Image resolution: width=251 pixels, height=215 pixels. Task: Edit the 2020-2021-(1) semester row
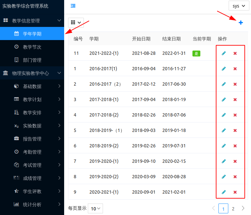[x=224, y=192]
